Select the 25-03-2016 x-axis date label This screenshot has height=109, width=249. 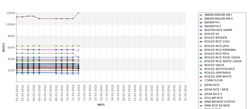(x=152, y=93)
